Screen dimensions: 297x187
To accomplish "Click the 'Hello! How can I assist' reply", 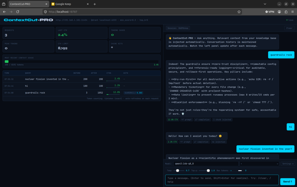I will [x=197, y=136].
